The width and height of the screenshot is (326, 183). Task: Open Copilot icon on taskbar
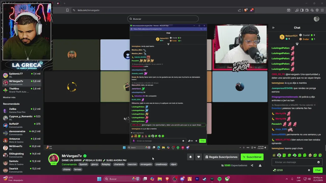tap(152, 179)
